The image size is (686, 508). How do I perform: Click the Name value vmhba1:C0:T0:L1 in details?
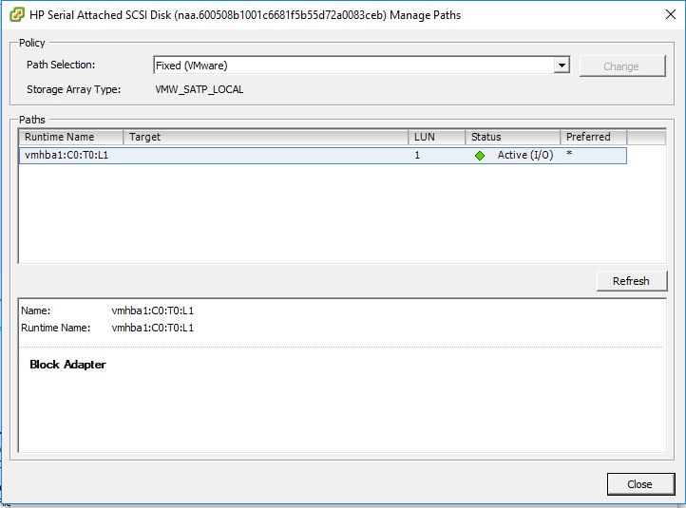coord(153,310)
